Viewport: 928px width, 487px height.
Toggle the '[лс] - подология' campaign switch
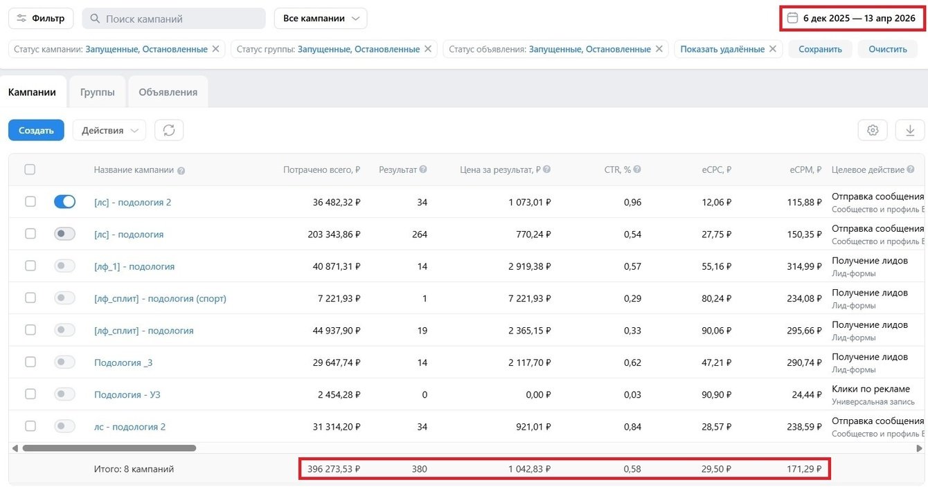[64, 234]
